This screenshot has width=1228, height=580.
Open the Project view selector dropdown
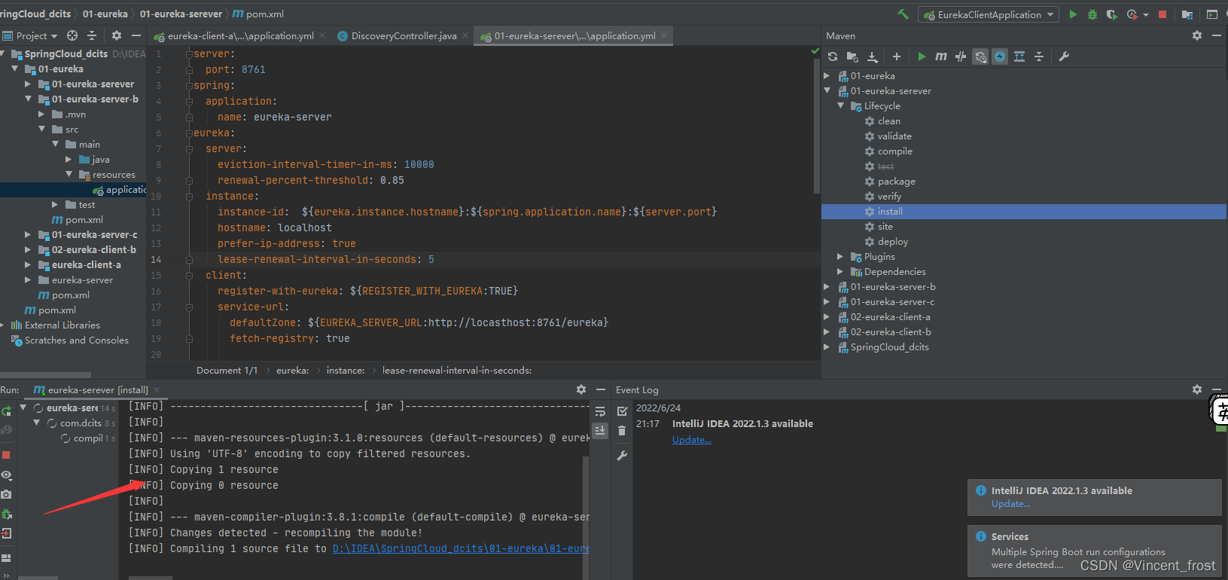pos(30,35)
